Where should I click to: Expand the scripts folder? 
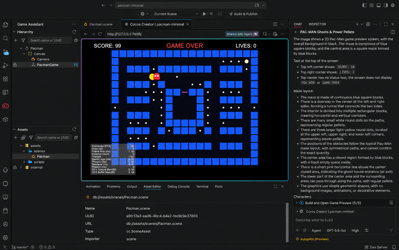(x=24, y=162)
